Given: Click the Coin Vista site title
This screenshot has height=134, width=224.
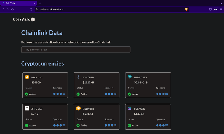Looking at the screenshot, I should pyautogui.click(x=22, y=19).
